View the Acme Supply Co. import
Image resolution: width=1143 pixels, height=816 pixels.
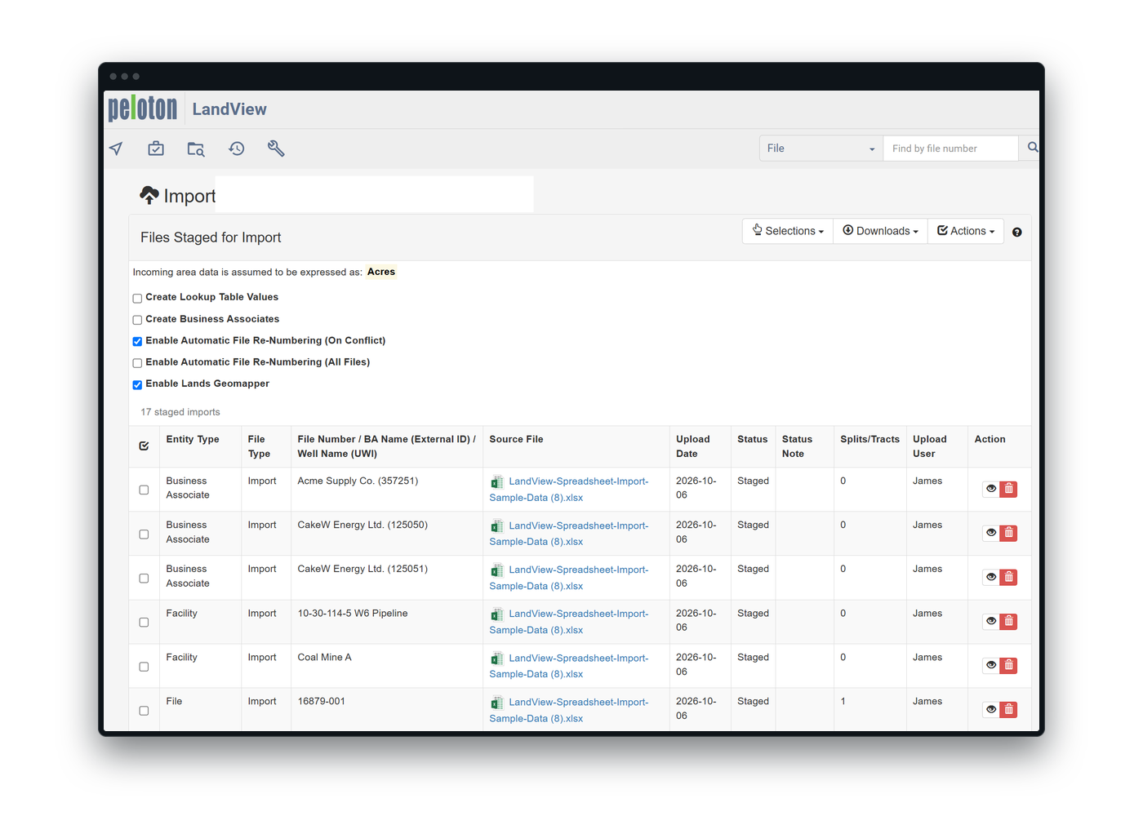click(x=991, y=489)
